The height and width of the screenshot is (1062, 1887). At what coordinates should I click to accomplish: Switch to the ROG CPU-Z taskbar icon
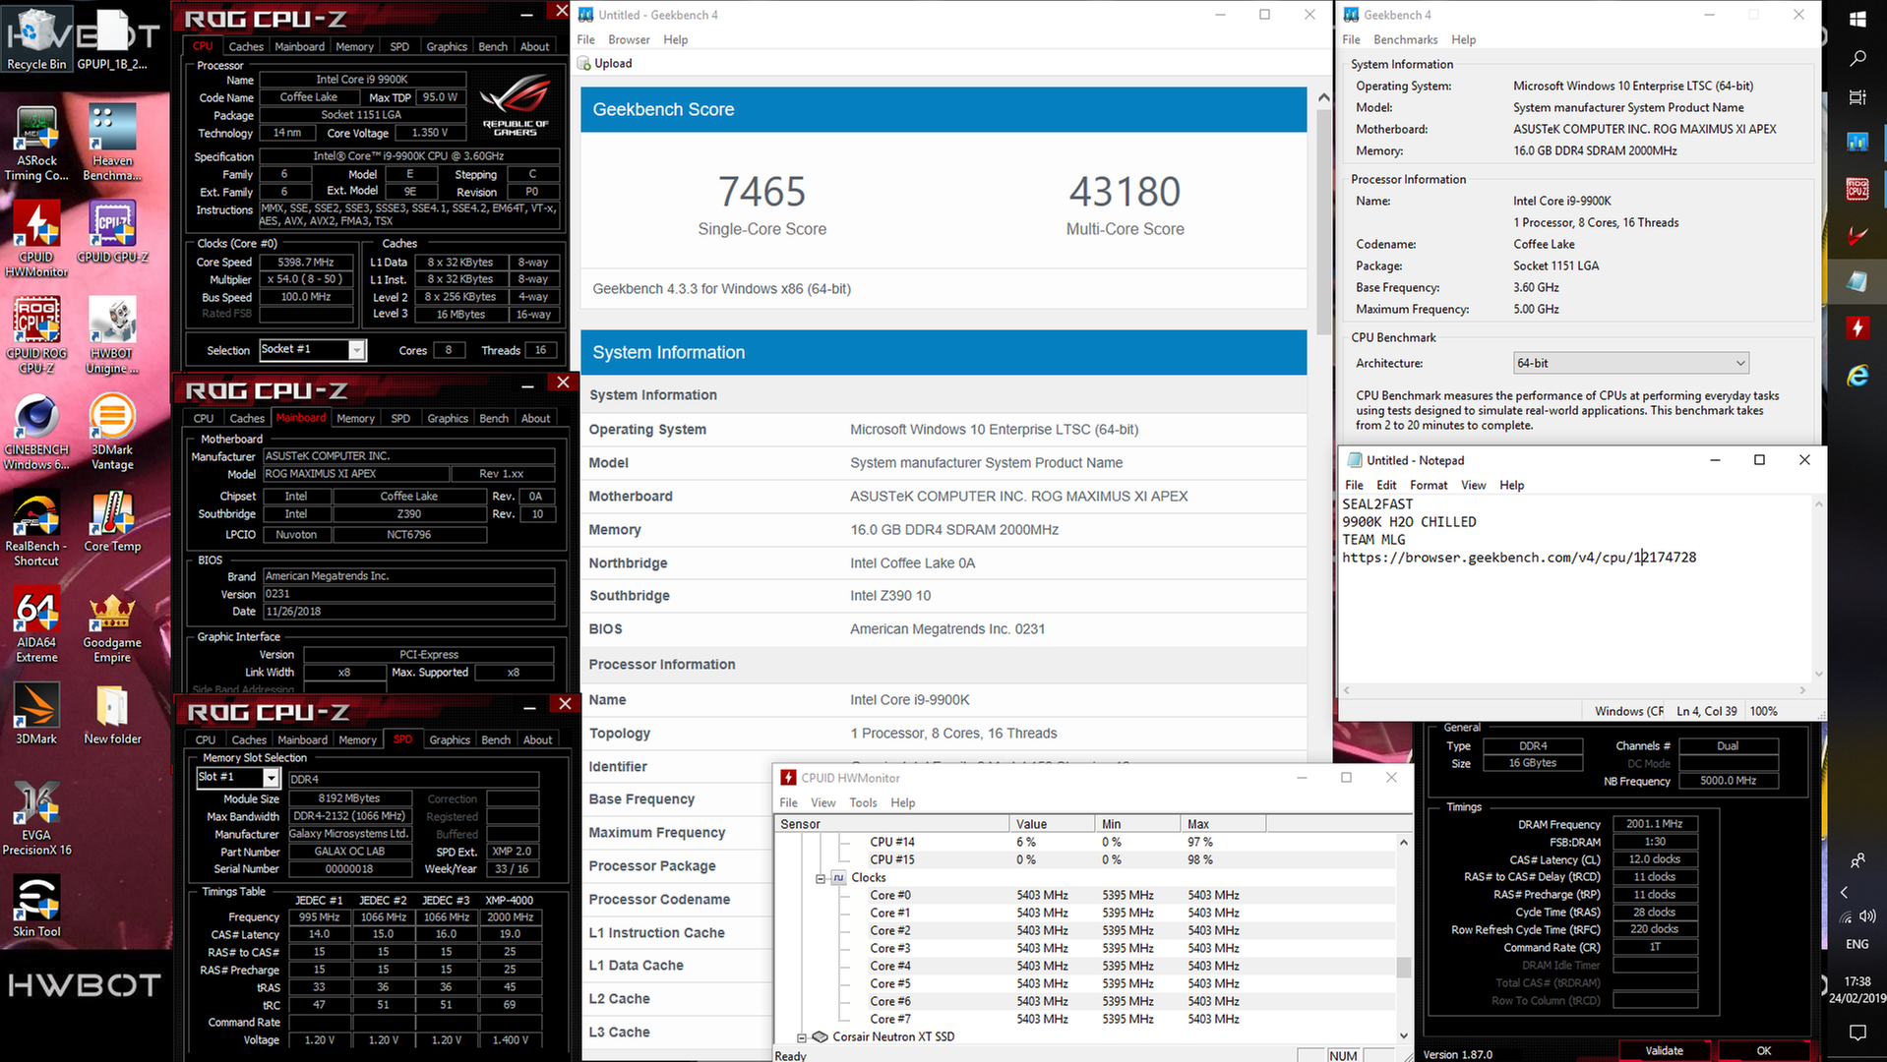pos(1857,188)
